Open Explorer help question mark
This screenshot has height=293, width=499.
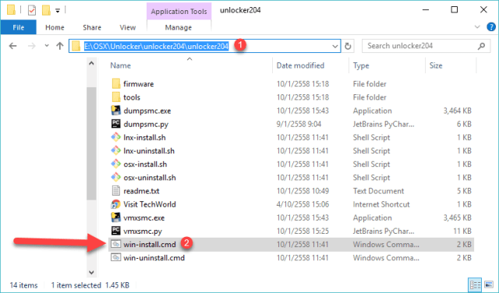click(491, 27)
